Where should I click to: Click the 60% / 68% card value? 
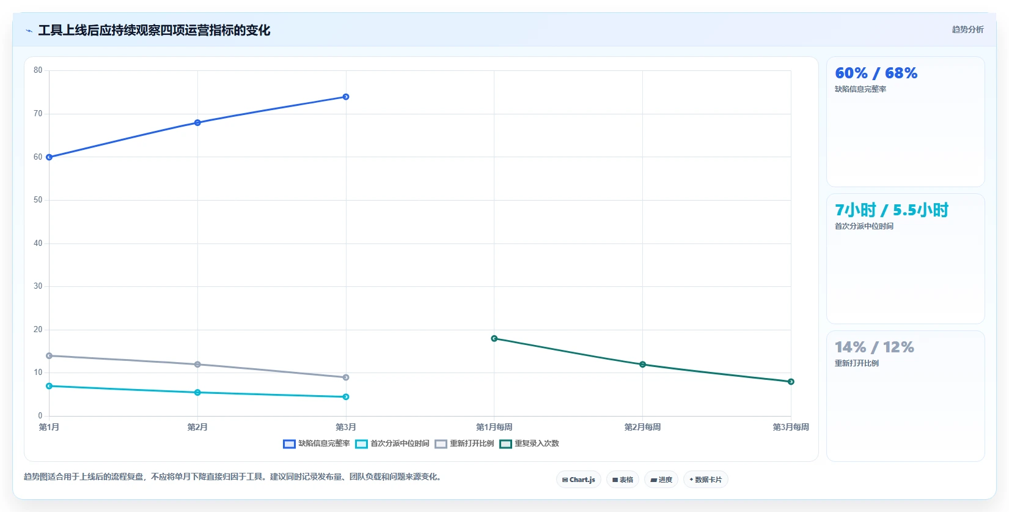tap(876, 73)
